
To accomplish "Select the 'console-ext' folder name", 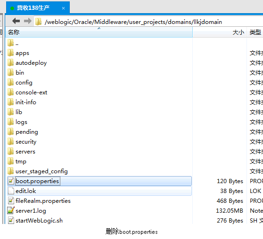I will coord(32,92).
